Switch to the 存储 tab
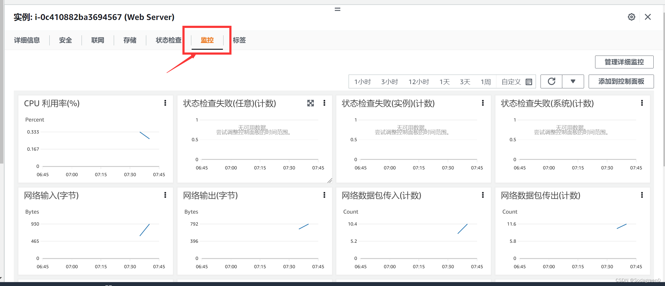 (x=129, y=40)
